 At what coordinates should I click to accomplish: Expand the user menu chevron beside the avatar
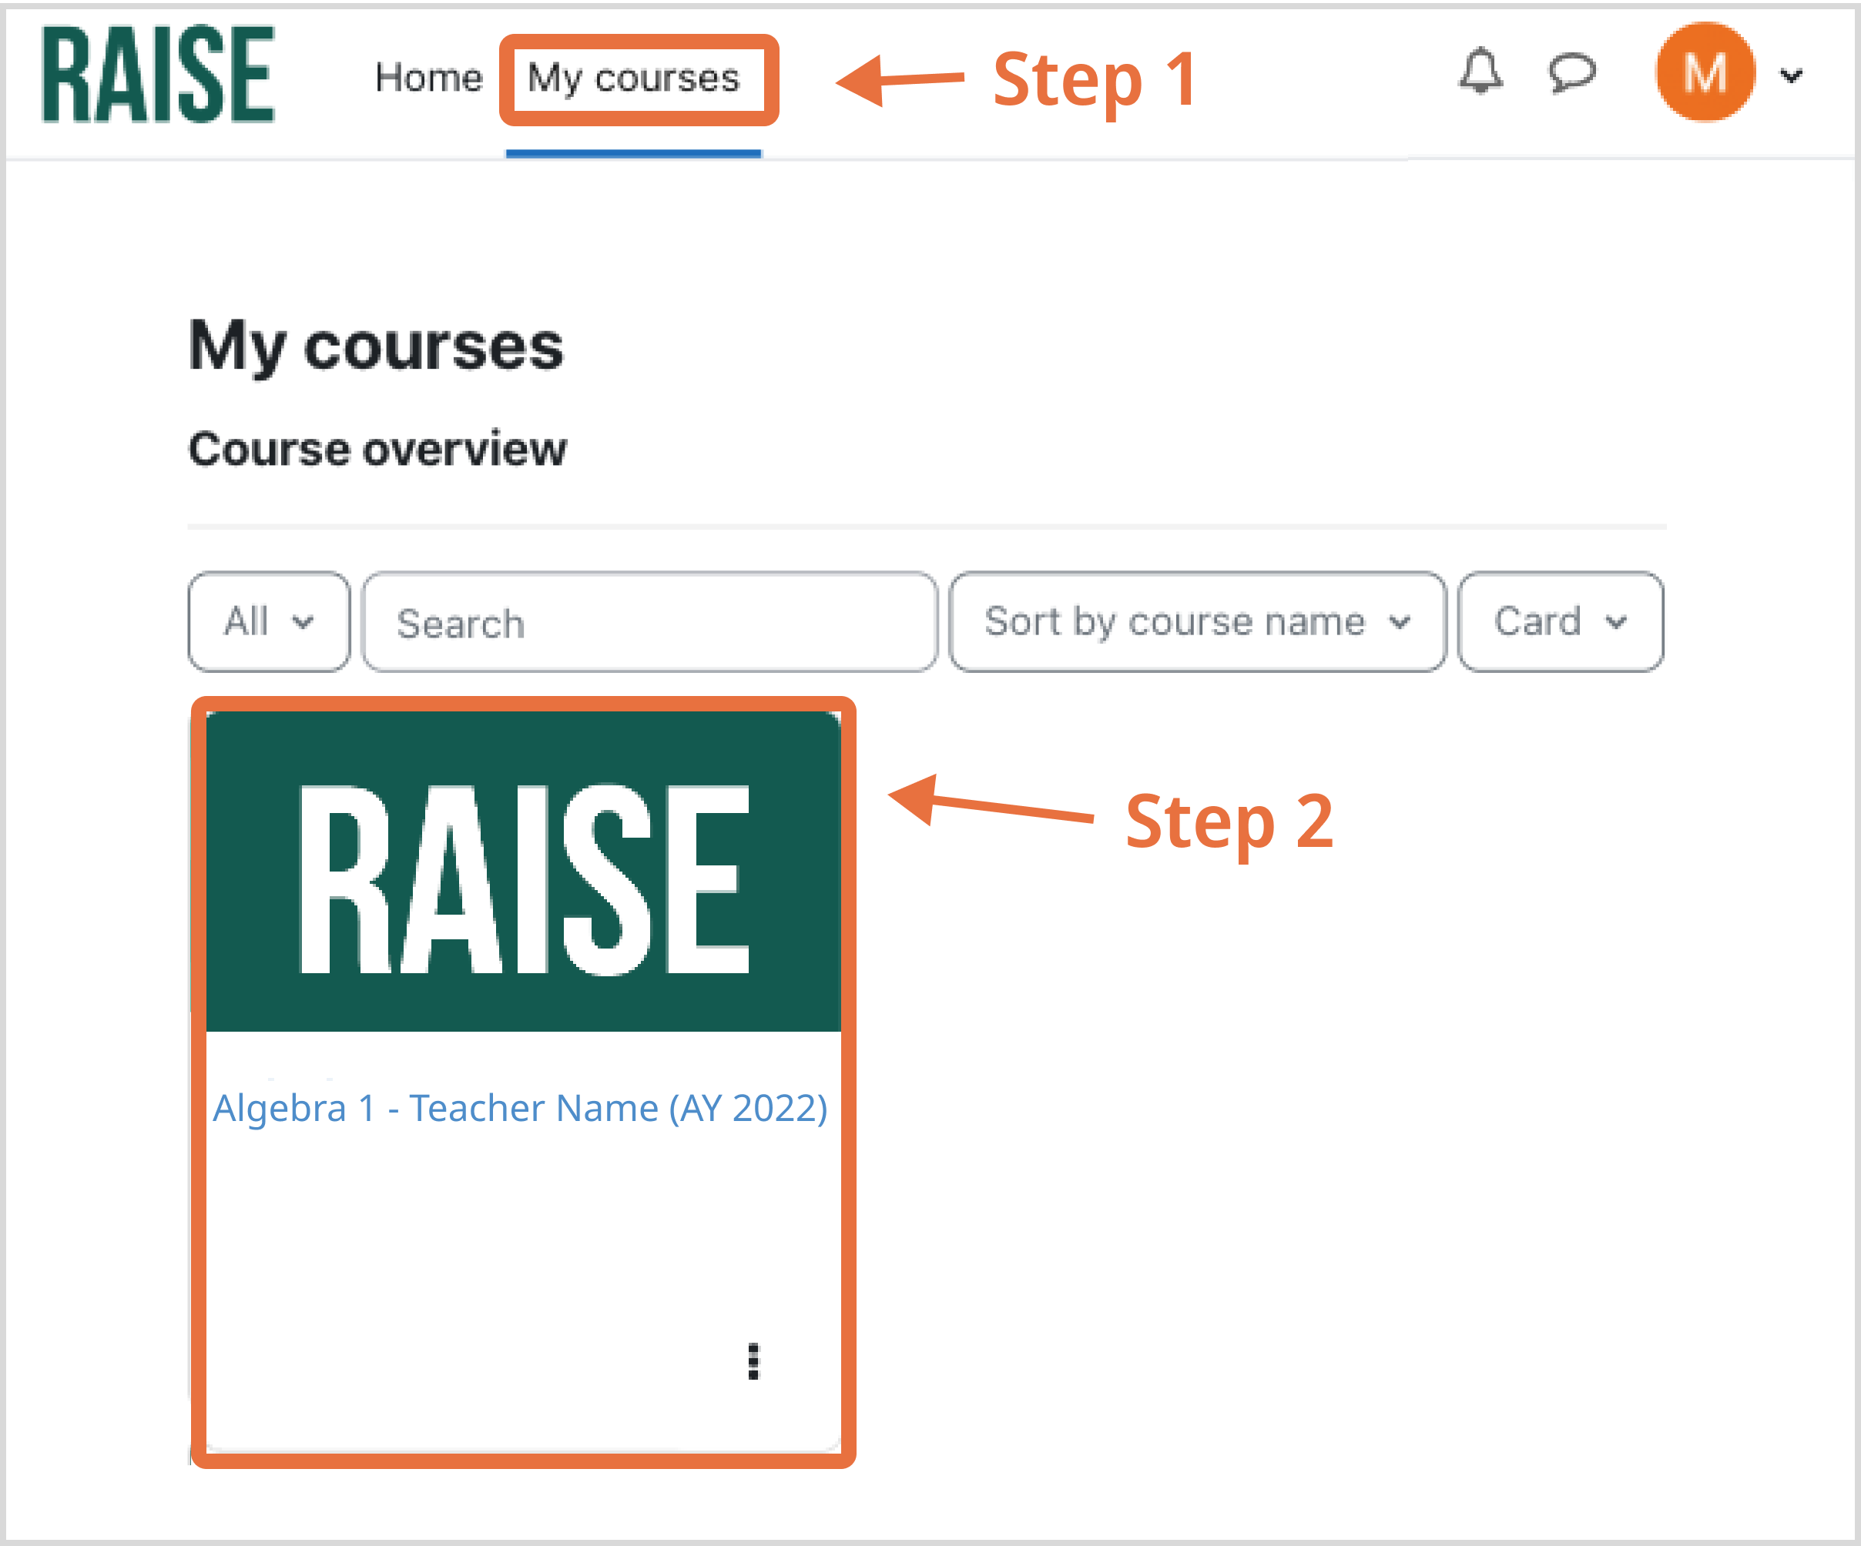tap(1791, 76)
